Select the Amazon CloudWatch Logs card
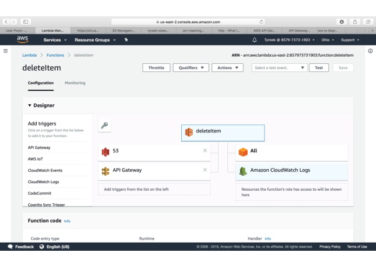This screenshot has width=376, height=267. click(x=292, y=172)
